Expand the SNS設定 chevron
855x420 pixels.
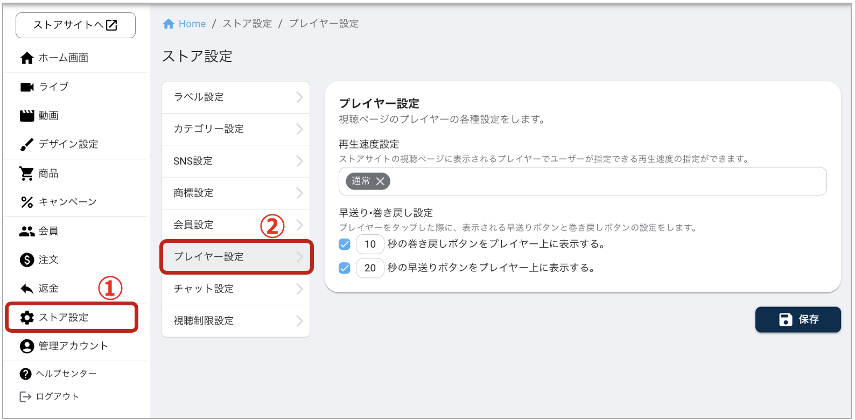click(300, 160)
